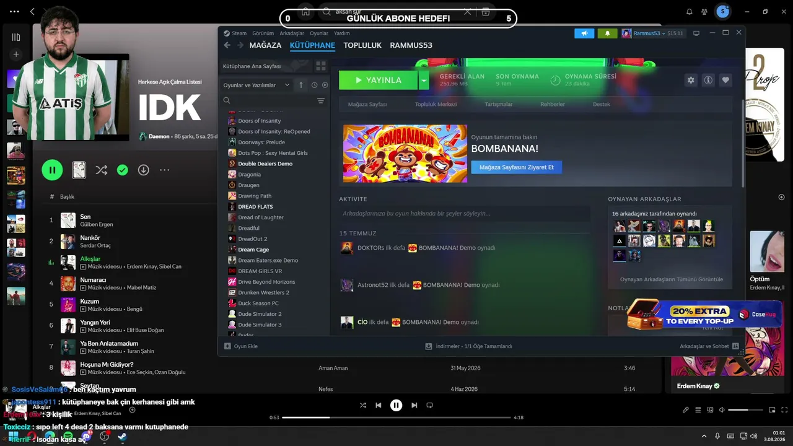Open Oyunlar menu in Steam
793x446 pixels.
click(x=319, y=33)
